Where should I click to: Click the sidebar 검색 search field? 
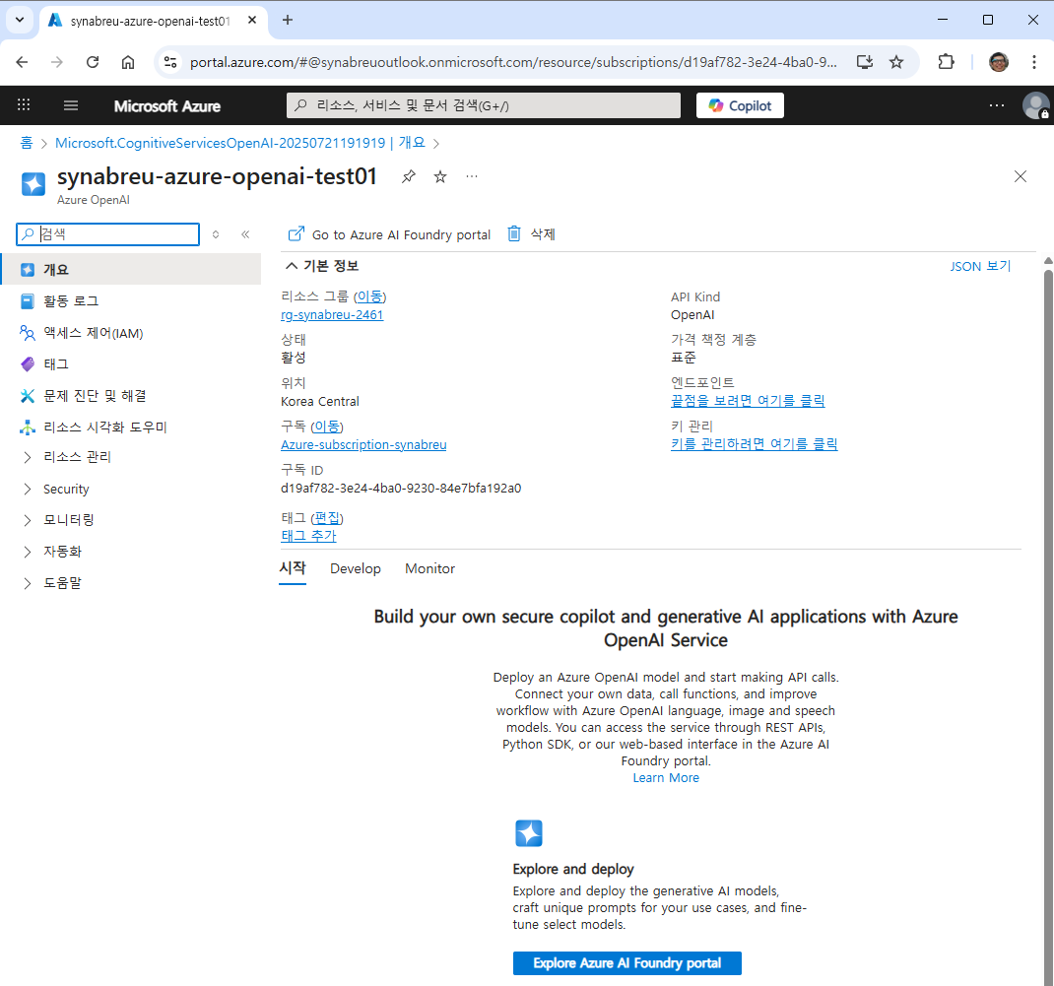(x=108, y=233)
